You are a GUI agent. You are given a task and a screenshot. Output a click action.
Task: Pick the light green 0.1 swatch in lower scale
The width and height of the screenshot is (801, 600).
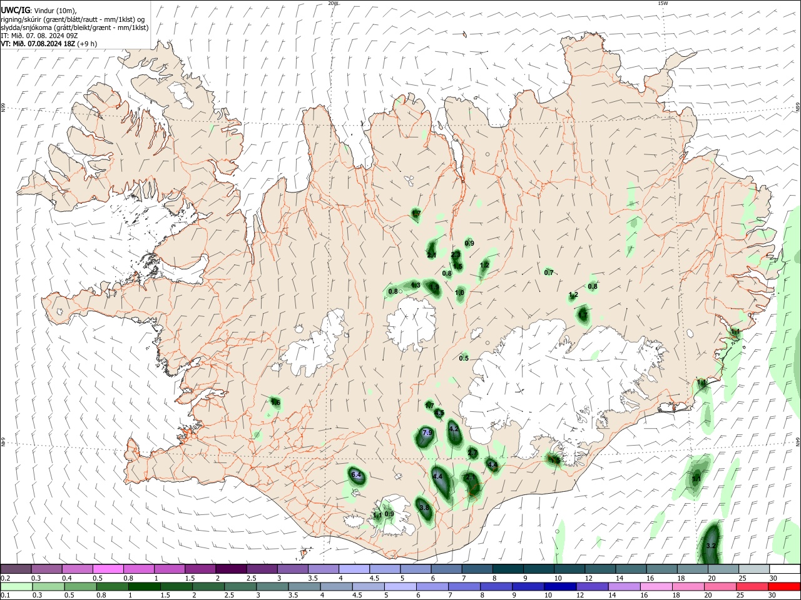(16, 587)
